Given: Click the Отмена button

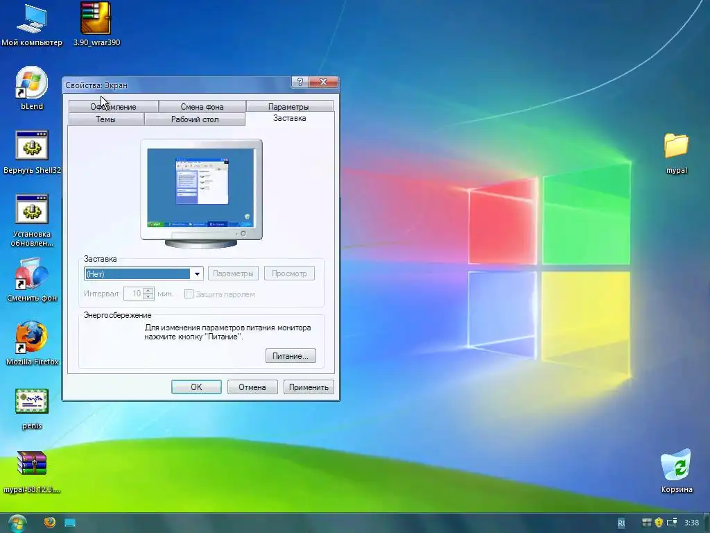Looking at the screenshot, I should click(252, 387).
